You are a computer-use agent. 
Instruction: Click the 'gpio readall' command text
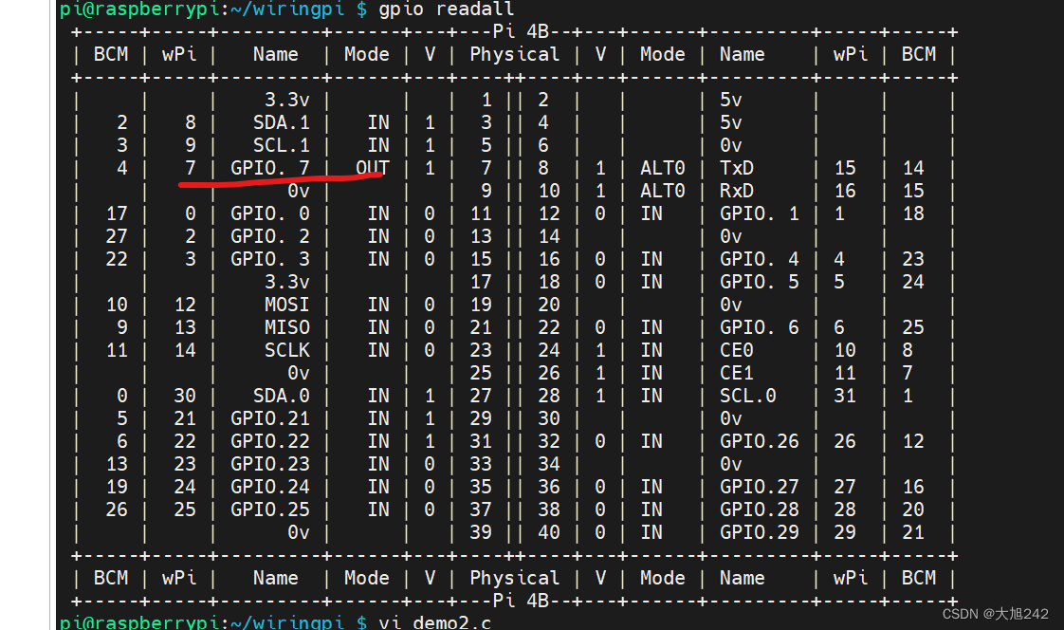446,9
